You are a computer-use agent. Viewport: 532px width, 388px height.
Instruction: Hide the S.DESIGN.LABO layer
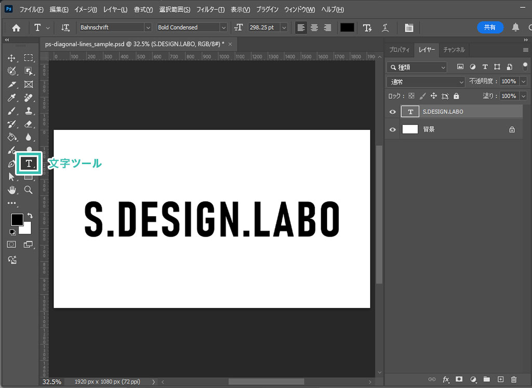(392, 112)
